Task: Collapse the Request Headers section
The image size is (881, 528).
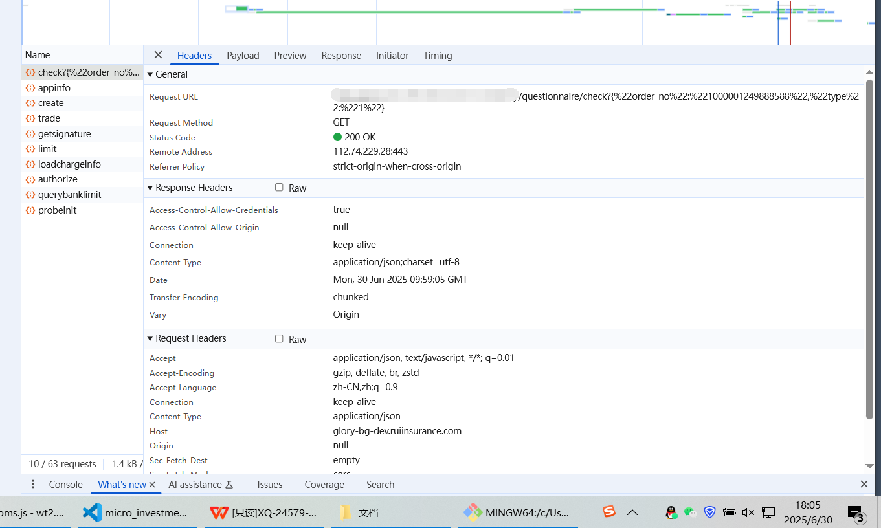Action: 150,338
